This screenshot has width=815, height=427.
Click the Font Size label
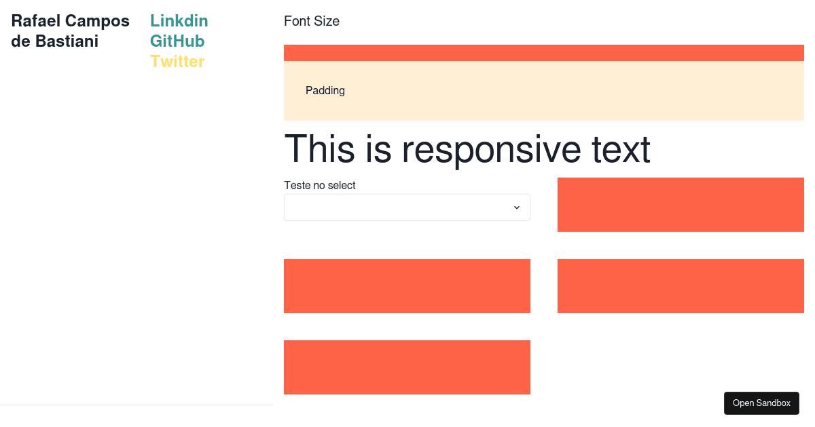[x=312, y=21]
